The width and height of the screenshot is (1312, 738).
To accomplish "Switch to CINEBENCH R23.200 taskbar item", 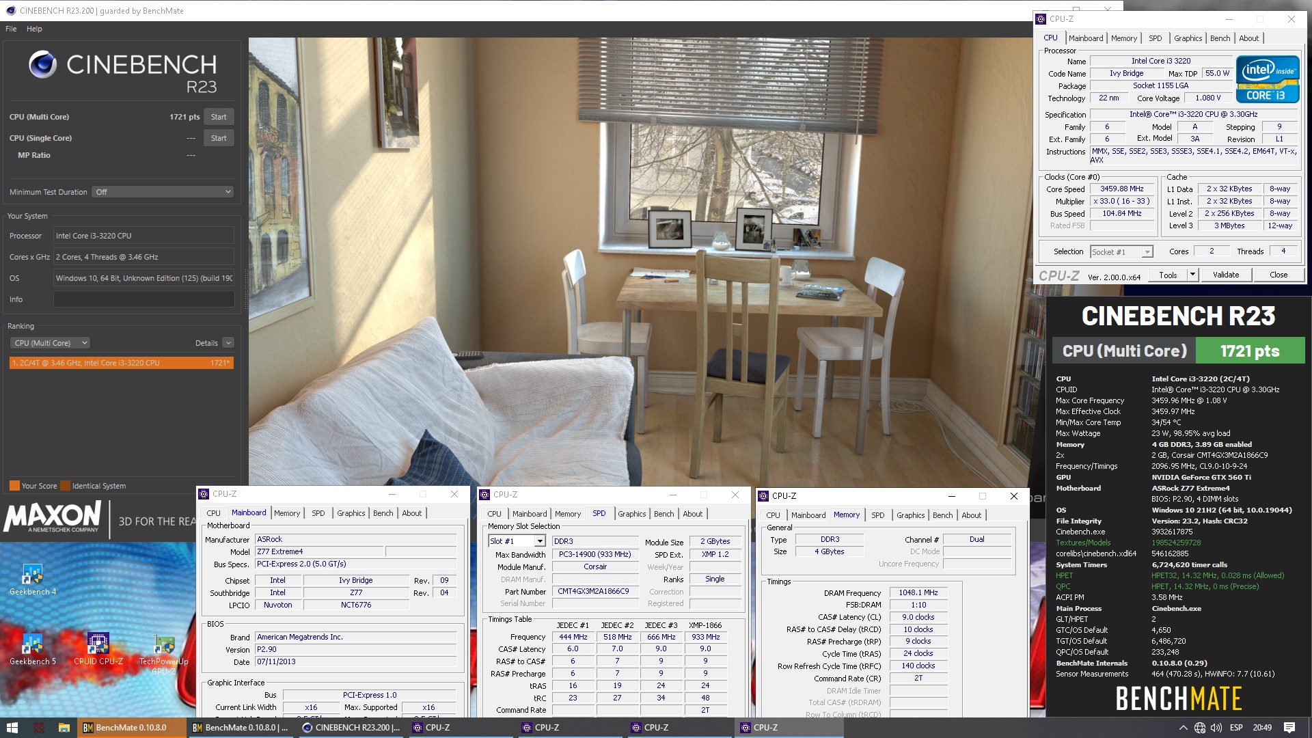I will (351, 728).
